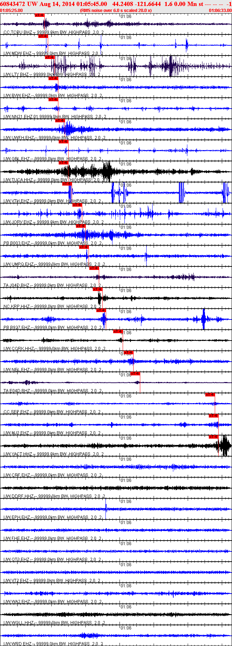
Task: Select the red pick flag on UW.JORV trace
Action: point(77,205)
